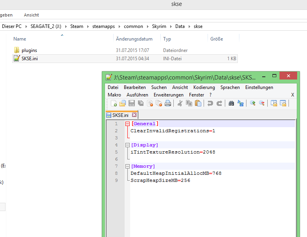Image resolution: width=307 pixels, height=237 pixels.
Task: Maximize the Notepad++ window
Action: tap(274, 76)
